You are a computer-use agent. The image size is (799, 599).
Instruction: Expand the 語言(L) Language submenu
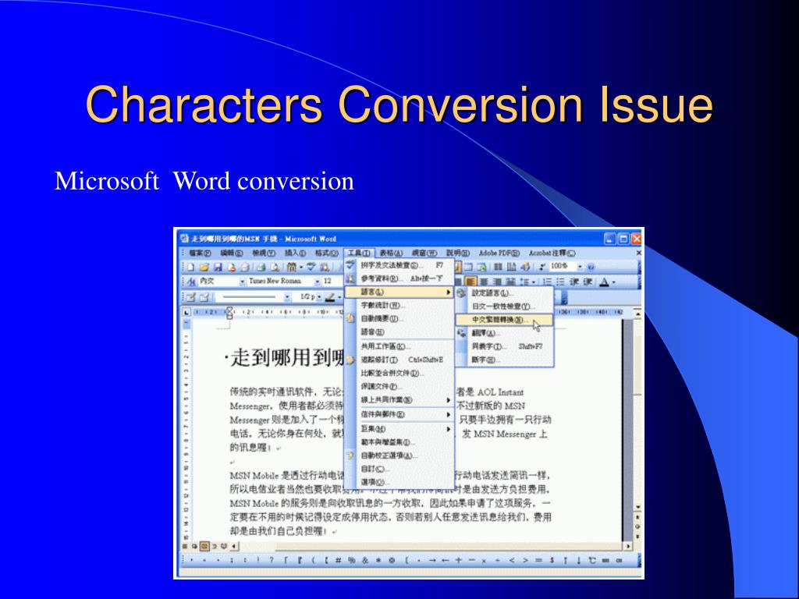(399, 292)
